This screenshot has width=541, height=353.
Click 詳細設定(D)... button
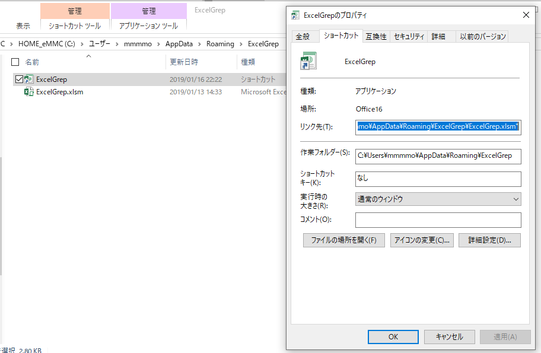tap(489, 240)
